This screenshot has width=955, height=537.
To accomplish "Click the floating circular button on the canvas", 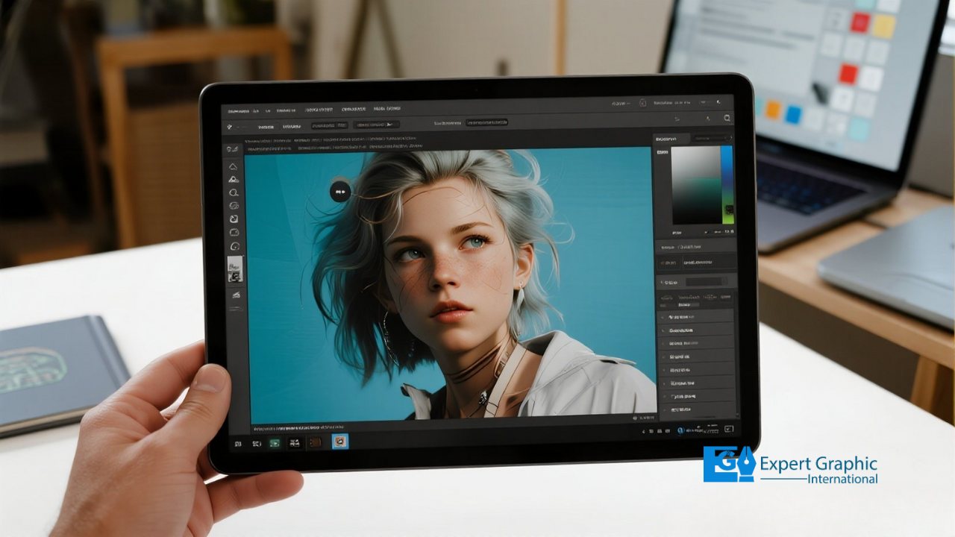I will coord(339,192).
